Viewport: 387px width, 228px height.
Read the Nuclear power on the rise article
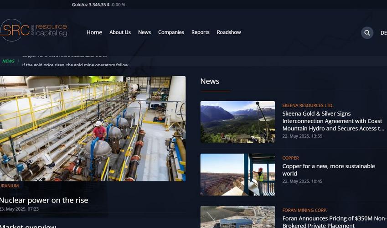[x=44, y=200]
